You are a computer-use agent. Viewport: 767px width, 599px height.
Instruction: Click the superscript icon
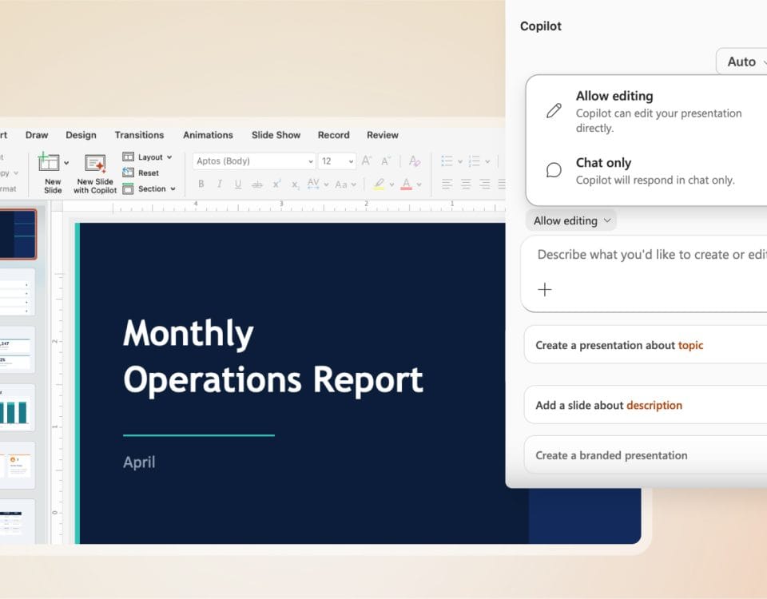click(276, 184)
